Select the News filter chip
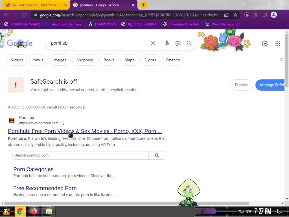289x217 pixels. coord(38,60)
